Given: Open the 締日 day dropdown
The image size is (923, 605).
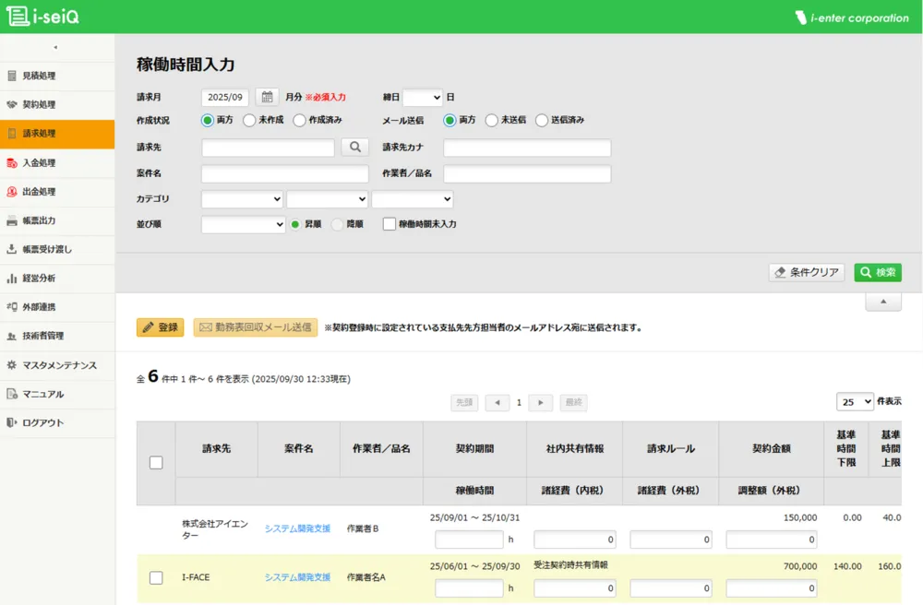Looking at the screenshot, I should pyautogui.click(x=421, y=96).
